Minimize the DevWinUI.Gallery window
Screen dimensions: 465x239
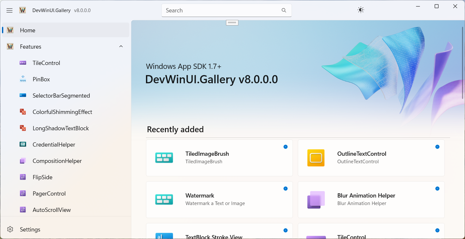coord(418,6)
